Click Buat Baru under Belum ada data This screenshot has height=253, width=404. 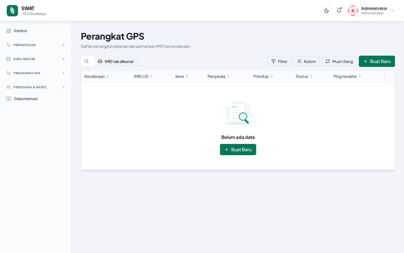tap(238, 150)
